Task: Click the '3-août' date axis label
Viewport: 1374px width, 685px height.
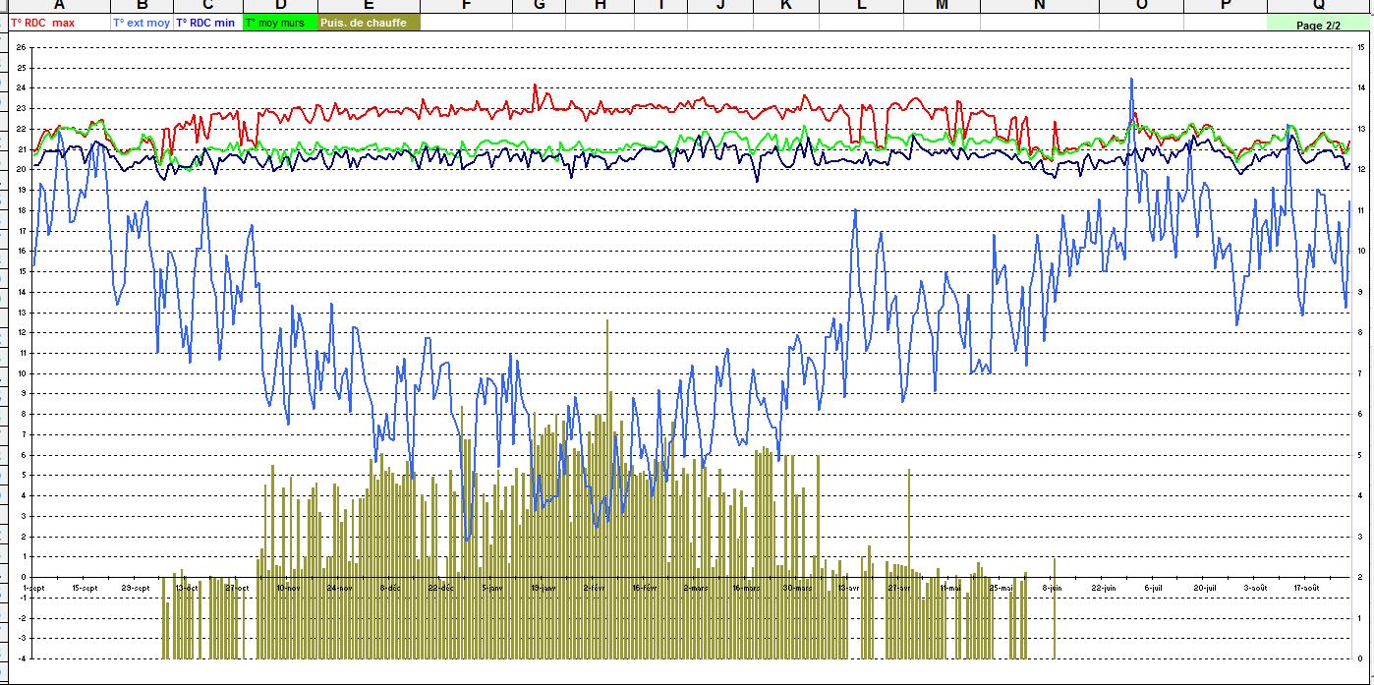Action: [x=1255, y=588]
